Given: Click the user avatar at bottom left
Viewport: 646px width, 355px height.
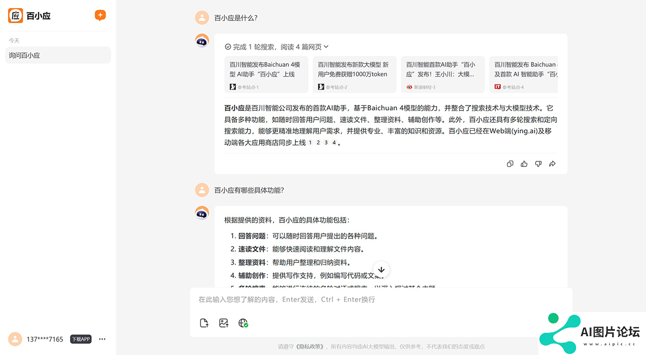Looking at the screenshot, I should (16, 339).
